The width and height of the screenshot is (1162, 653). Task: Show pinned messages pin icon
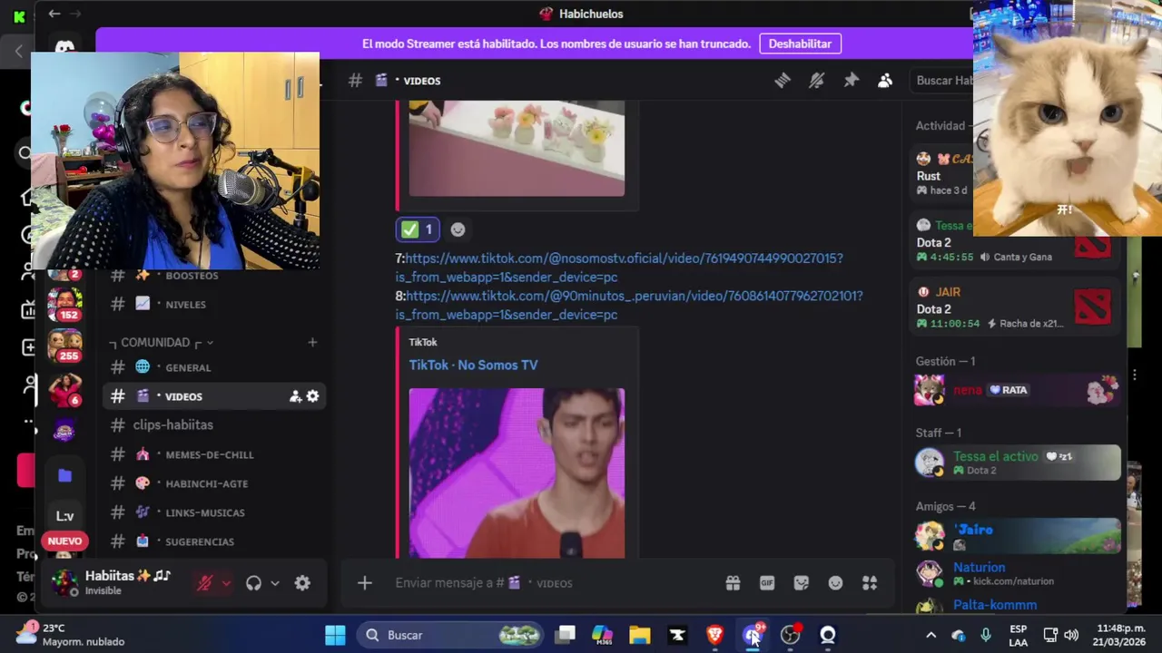click(x=852, y=81)
